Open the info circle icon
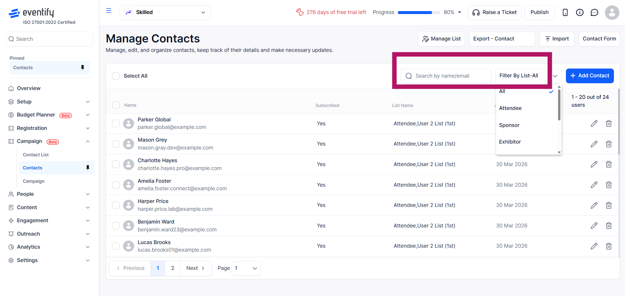This screenshot has height=296, width=625. point(580,12)
